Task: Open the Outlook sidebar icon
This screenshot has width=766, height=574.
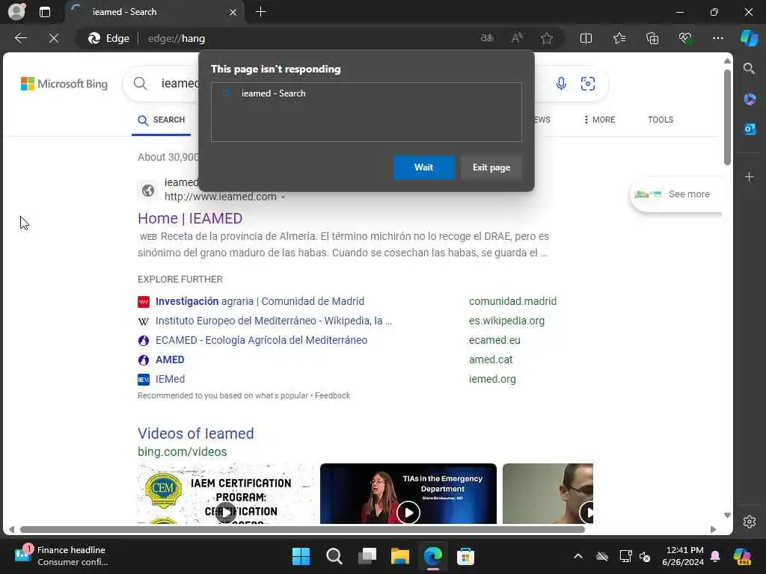Action: [750, 129]
